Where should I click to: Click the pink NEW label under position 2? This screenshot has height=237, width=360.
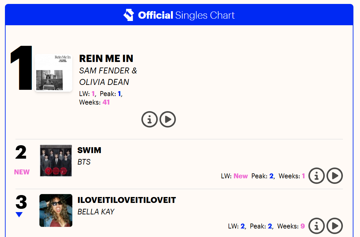click(x=22, y=172)
